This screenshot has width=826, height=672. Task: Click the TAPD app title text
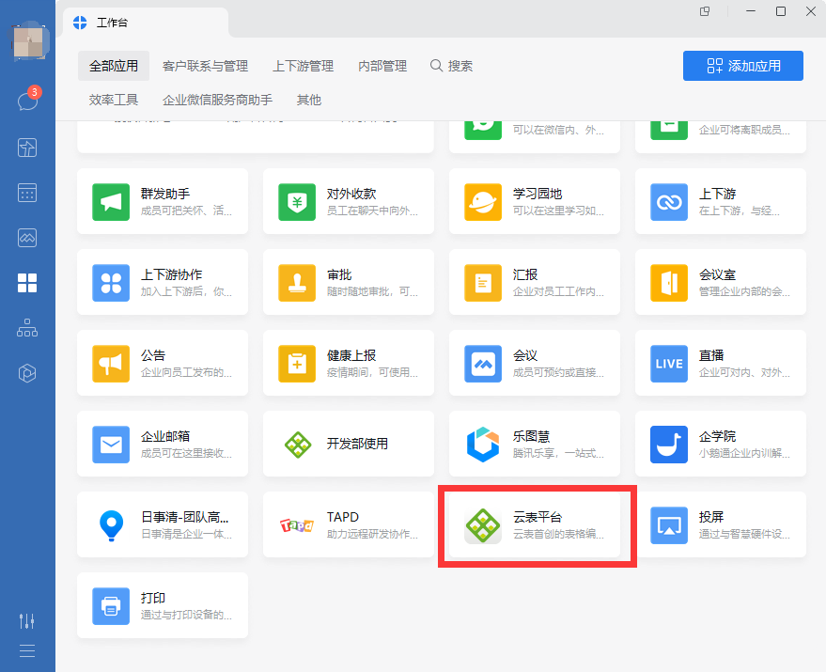[342, 517]
